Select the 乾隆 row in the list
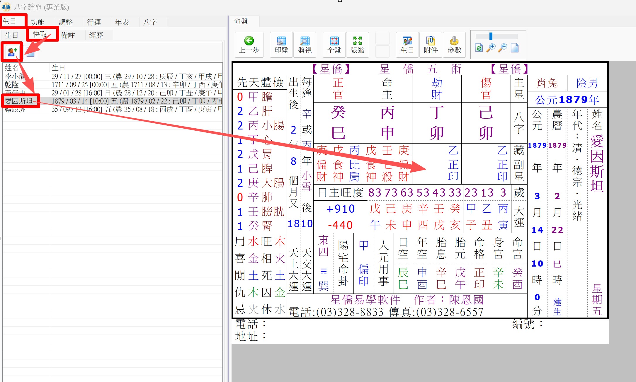Image resolution: width=636 pixels, height=382 pixels. coord(12,85)
